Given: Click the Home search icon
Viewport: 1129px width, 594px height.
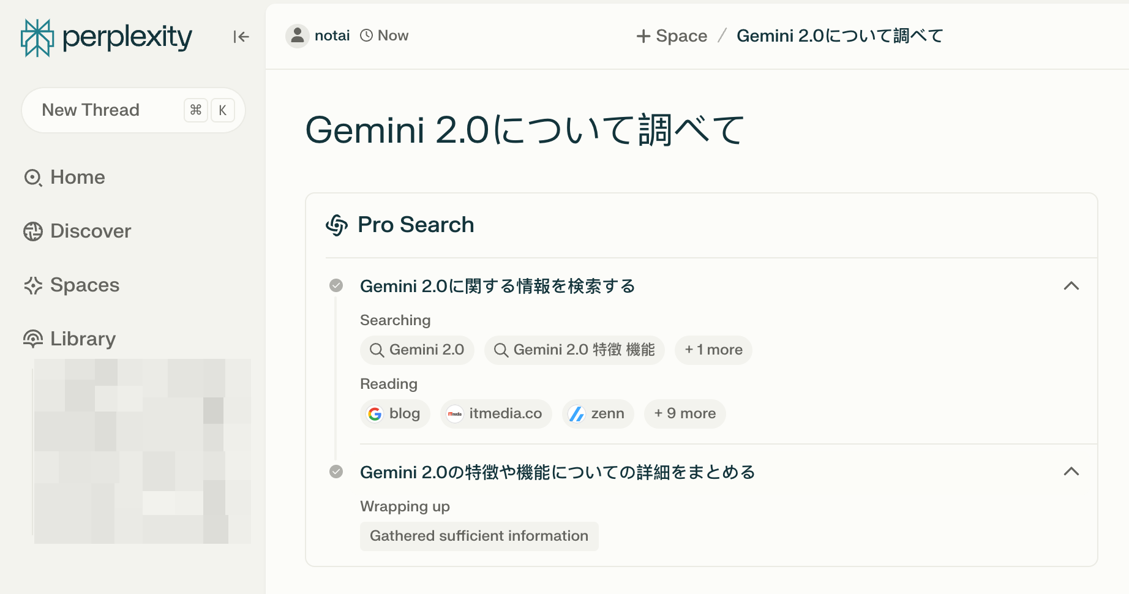Looking at the screenshot, I should click(x=33, y=178).
